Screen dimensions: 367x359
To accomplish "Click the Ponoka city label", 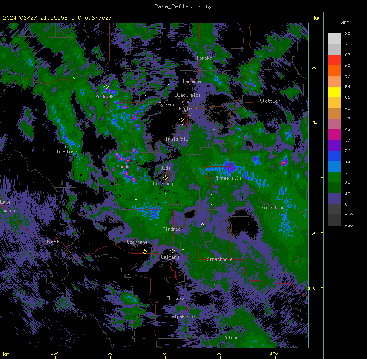I will pos(204,58).
